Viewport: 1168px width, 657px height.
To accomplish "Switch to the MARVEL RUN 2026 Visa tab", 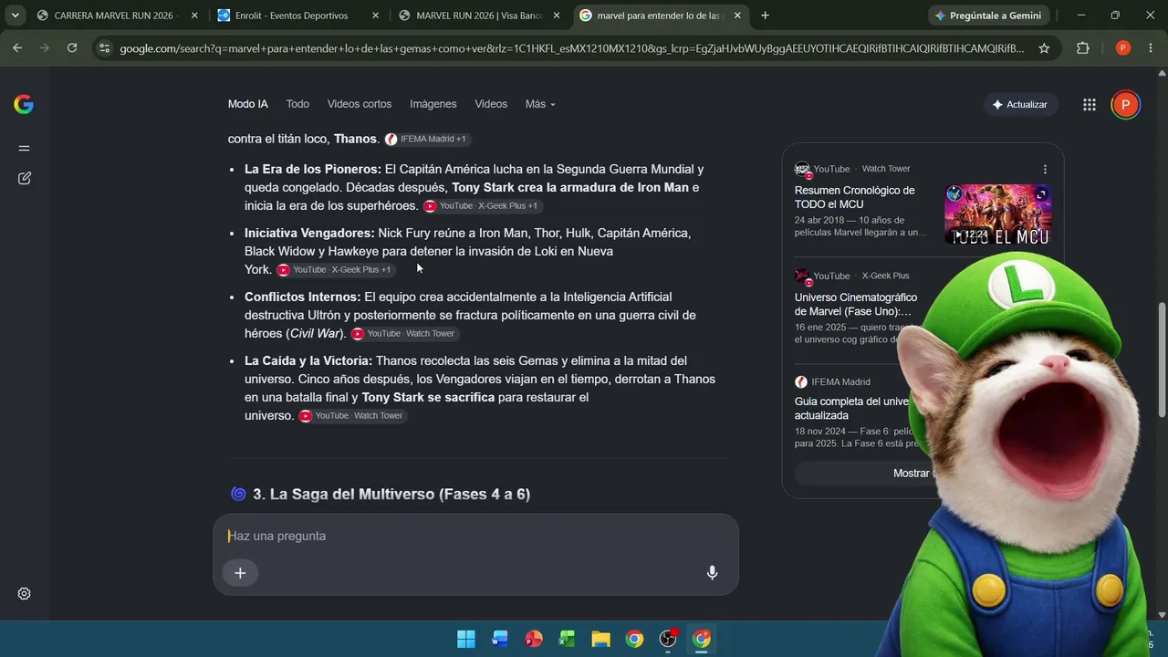I will pos(479,16).
